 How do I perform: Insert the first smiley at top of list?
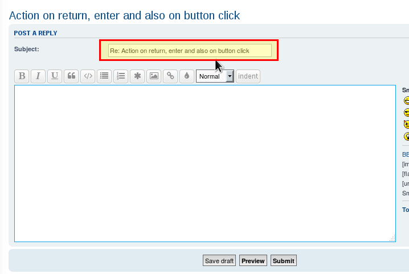(x=406, y=100)
